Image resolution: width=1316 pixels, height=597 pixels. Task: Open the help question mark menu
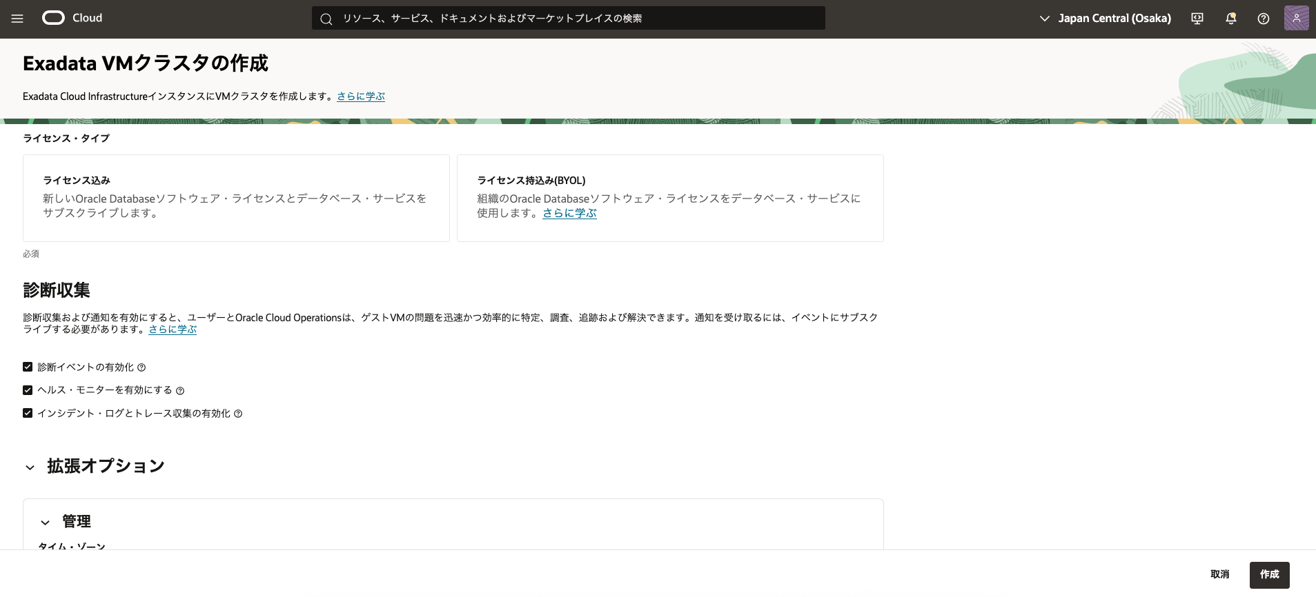tap(1263, 19)
